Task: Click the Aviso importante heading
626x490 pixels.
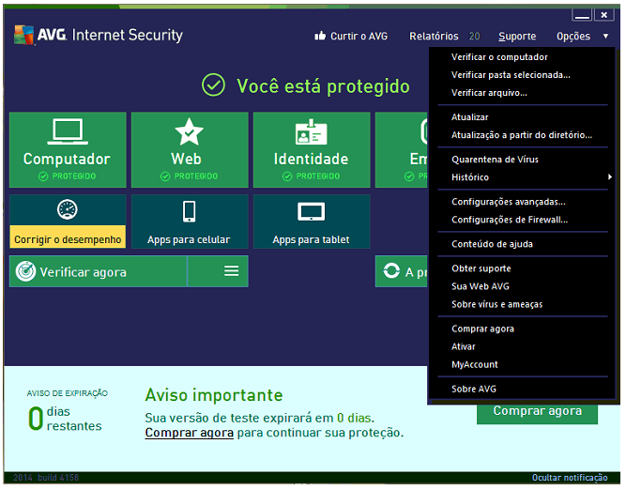Action: coord(214,395)
